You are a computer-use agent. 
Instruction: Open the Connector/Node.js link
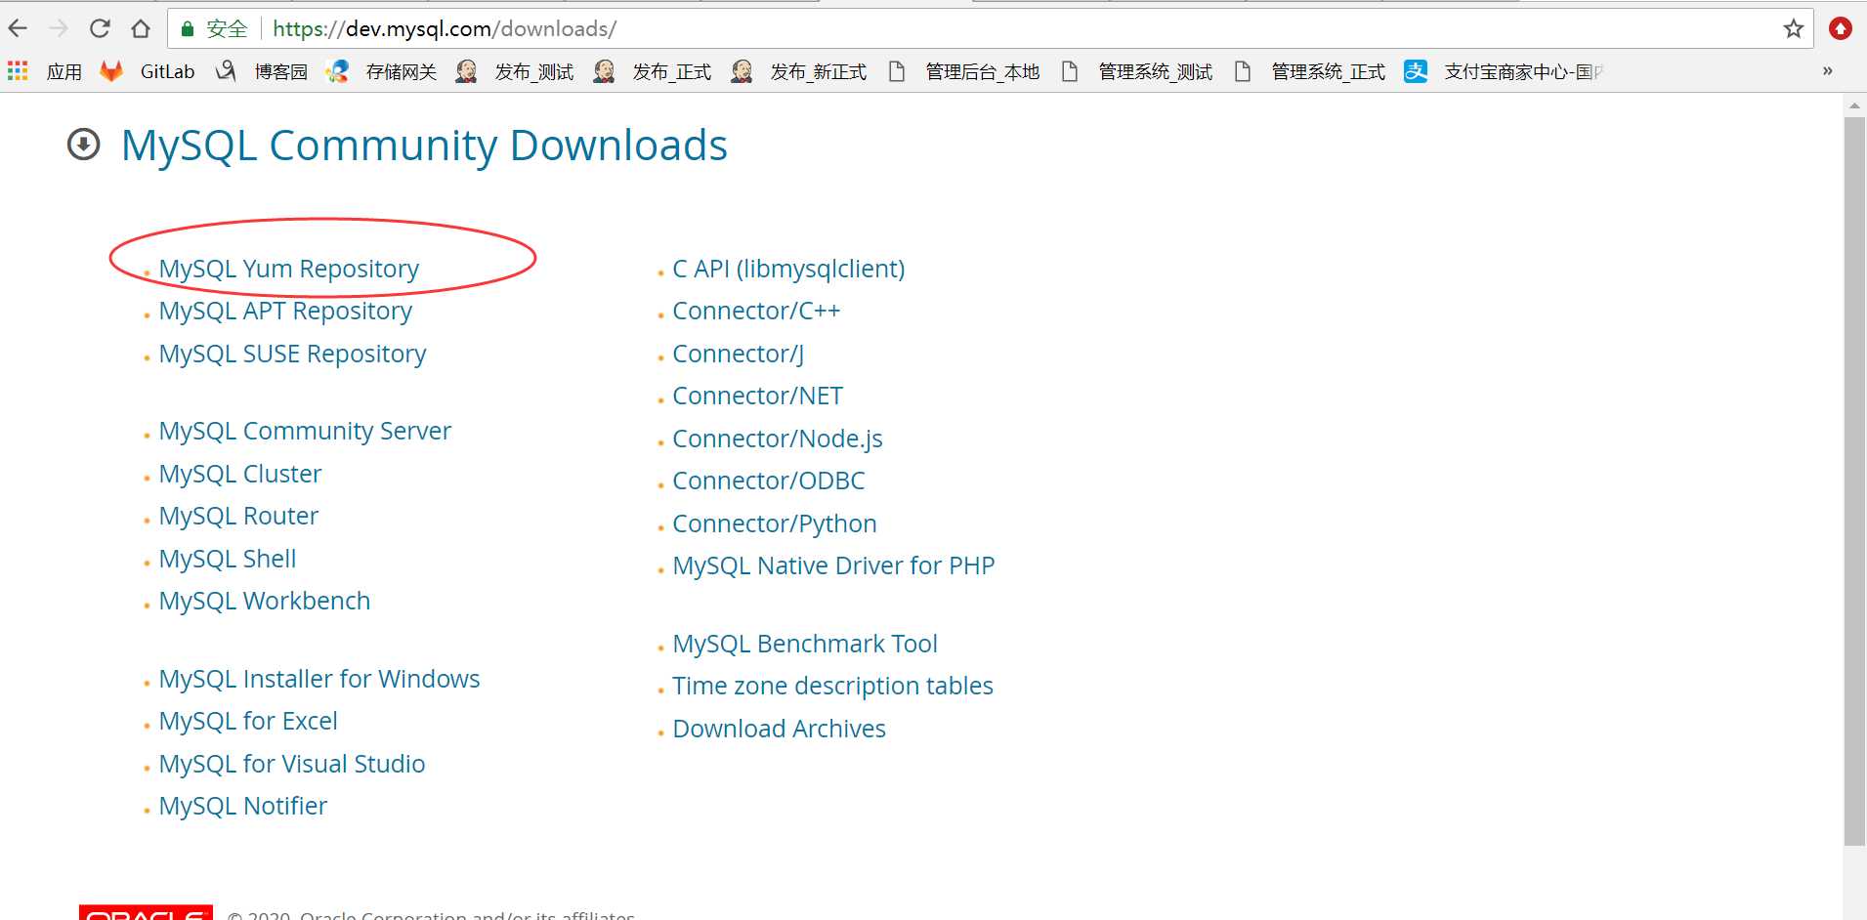(x=778, y=439)
